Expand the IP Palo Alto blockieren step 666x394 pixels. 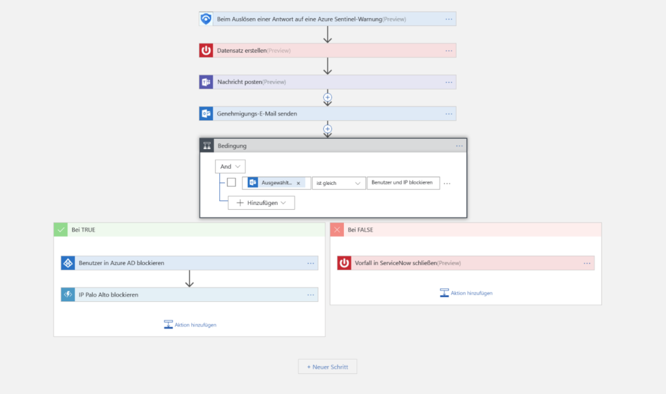189,294
